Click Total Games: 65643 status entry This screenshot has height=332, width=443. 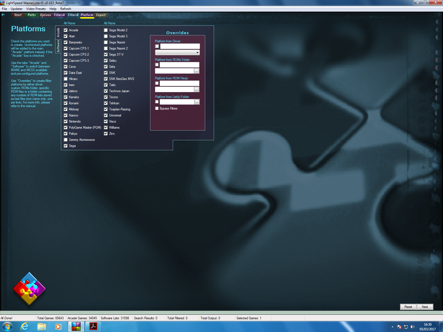[x=50, y=318]
